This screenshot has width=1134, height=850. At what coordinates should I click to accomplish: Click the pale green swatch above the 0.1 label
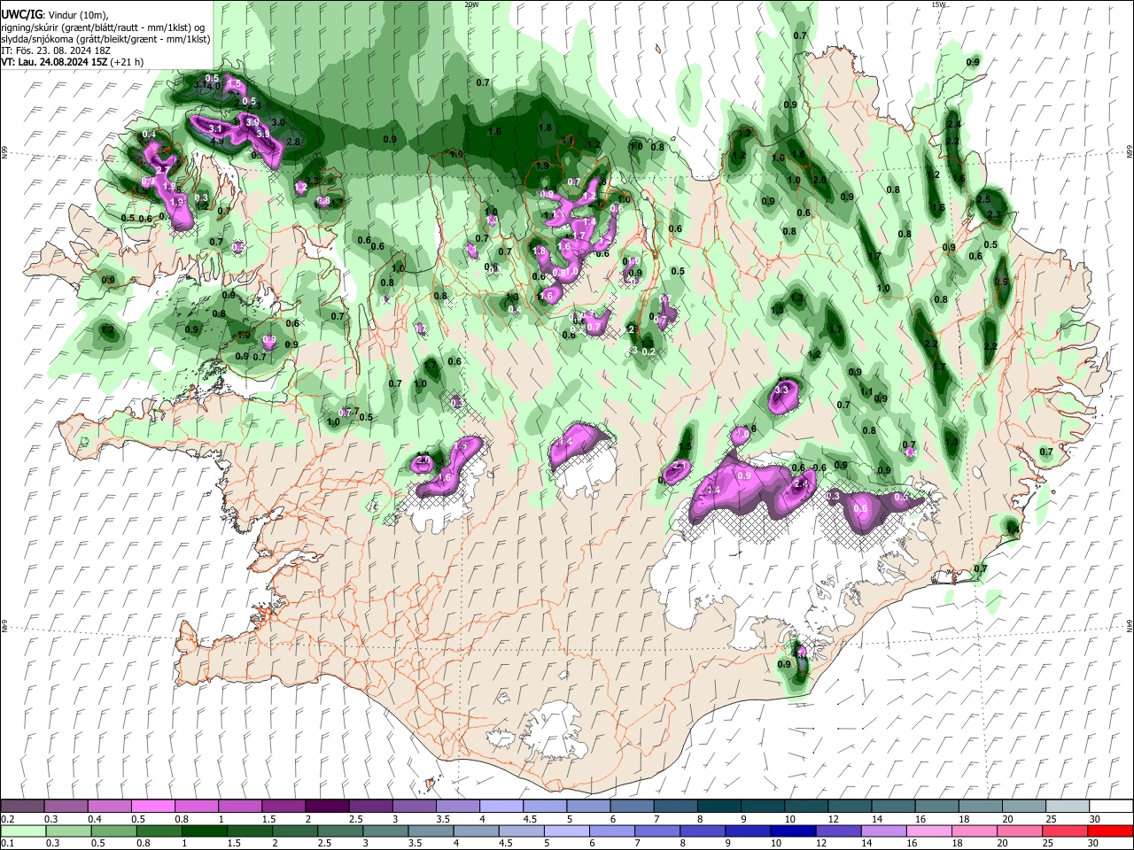pyautogui.click(x=22, y=831)
